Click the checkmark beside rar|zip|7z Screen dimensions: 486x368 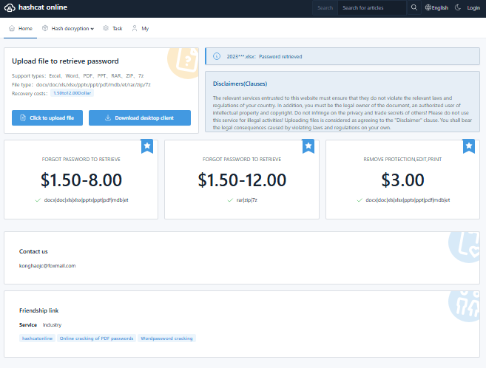coord(230,200)
